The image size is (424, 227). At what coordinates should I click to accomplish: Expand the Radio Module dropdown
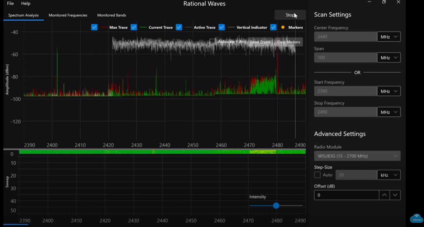[x=357, y=156]
